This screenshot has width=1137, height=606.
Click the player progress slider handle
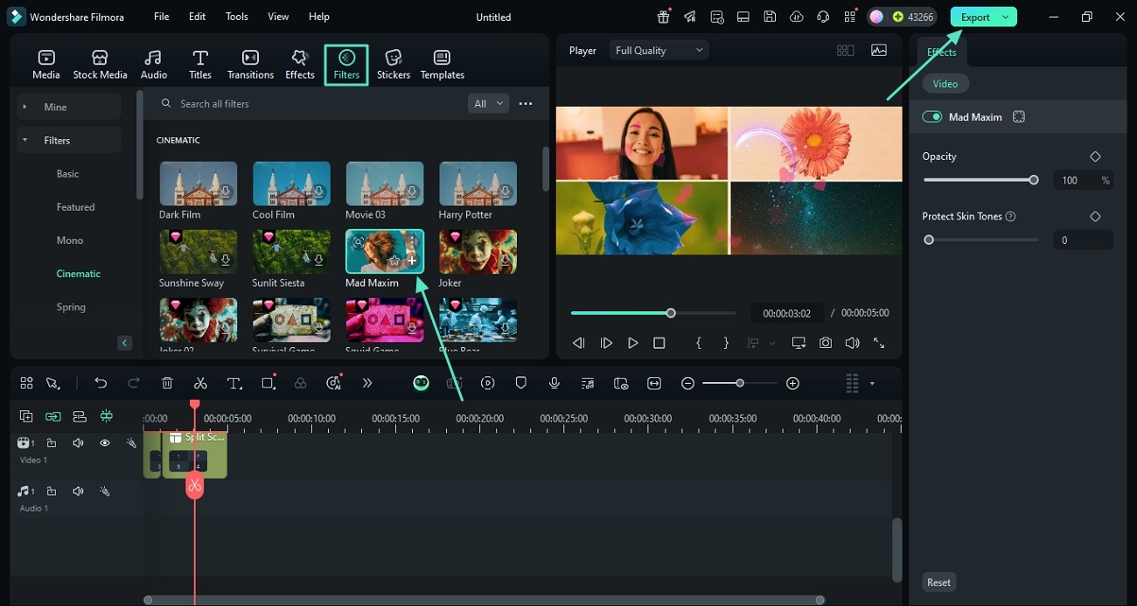pyautogui.click(x=671, y=313)
